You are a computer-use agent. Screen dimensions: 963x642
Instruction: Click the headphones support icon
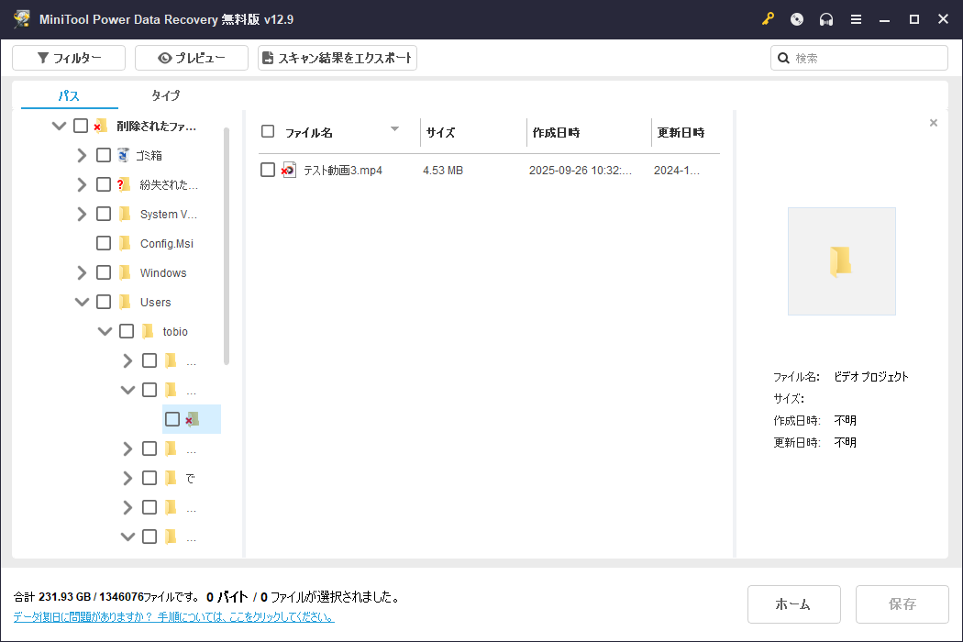point(826,19)
